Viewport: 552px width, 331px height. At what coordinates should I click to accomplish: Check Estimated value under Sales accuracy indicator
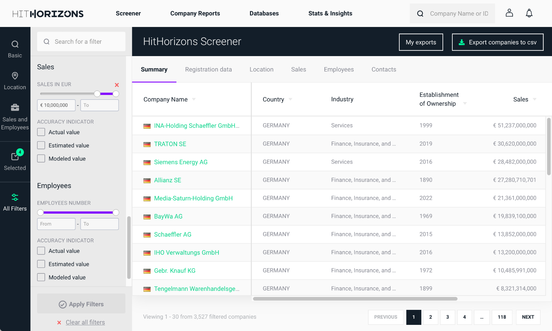(41, 145)
